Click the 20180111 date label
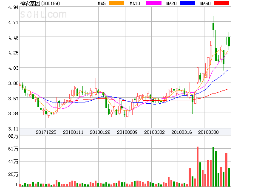Image resolution: width=255 pixels, height=187 pixels. 73,132
